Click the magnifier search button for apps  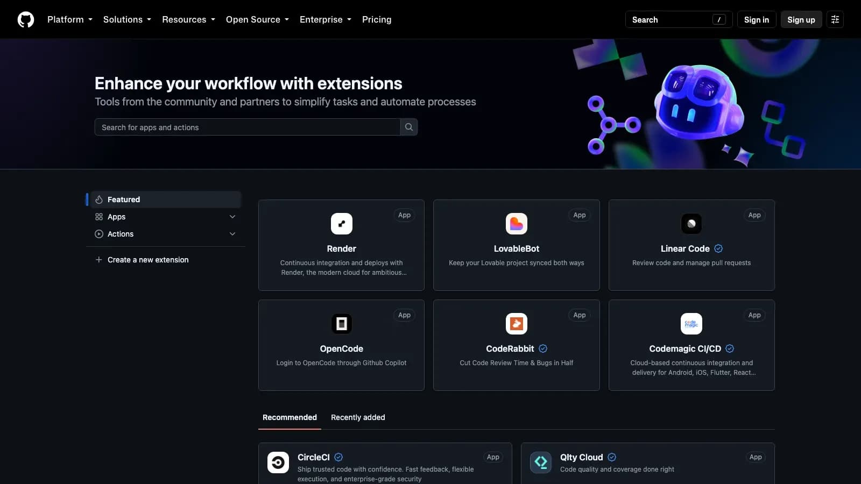(x=409, y=127)
